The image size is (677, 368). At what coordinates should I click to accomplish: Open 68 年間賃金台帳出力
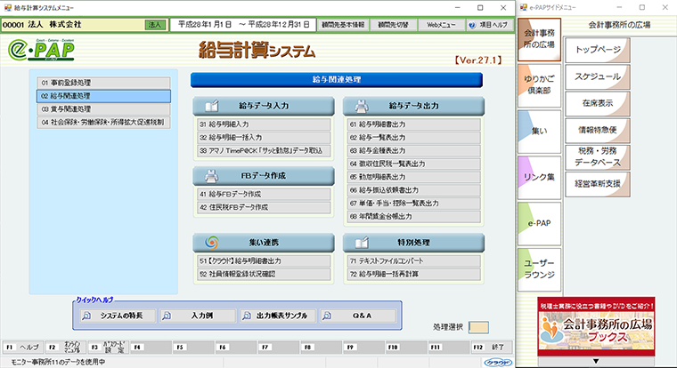[414, 217]
